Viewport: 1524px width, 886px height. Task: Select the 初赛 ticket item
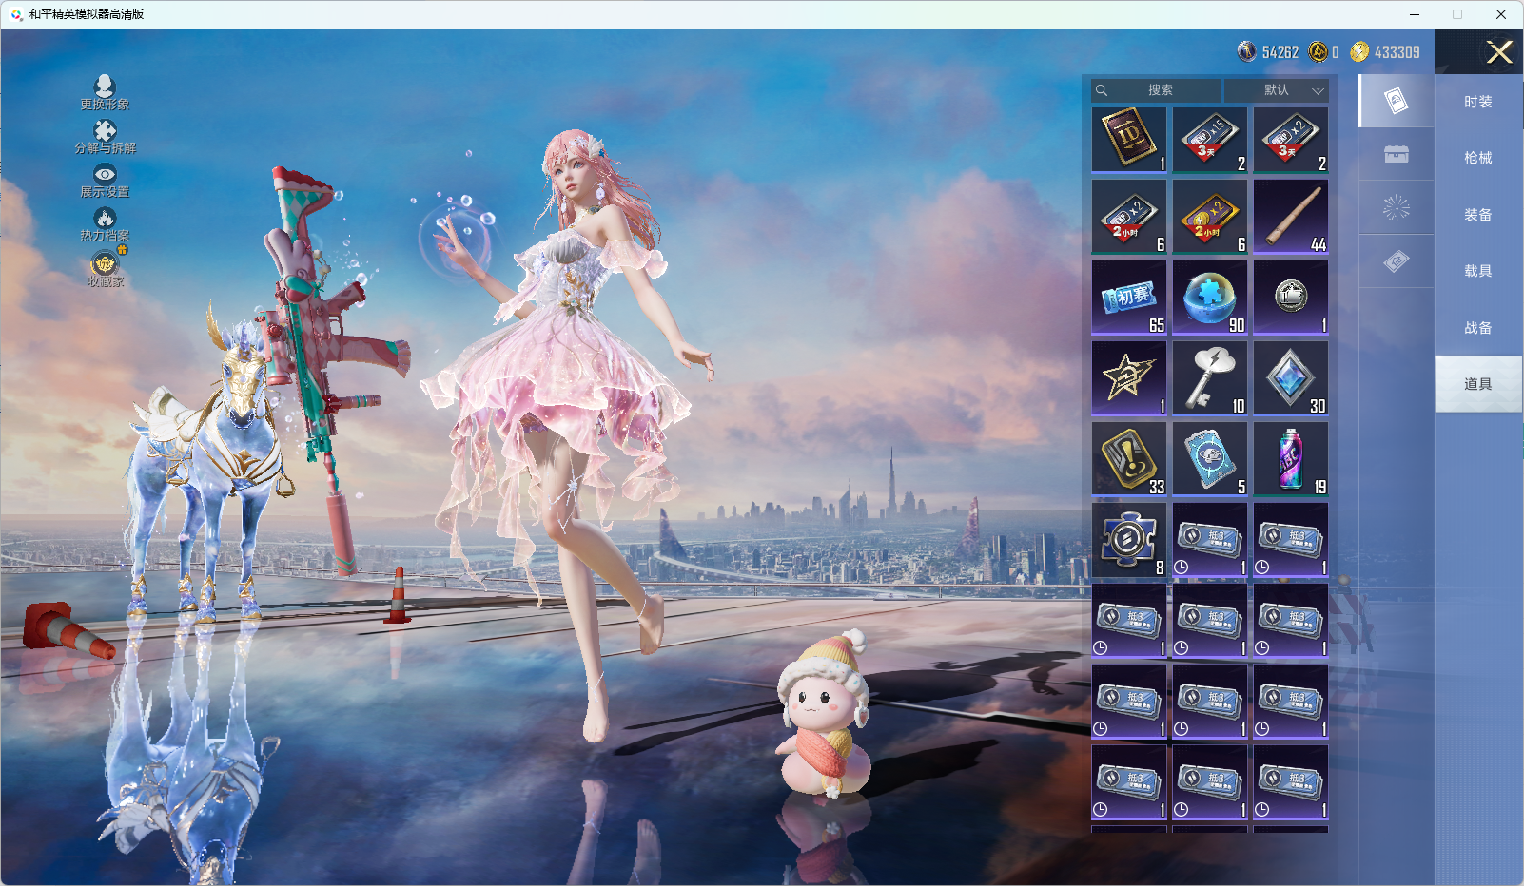pos(1129,299)
